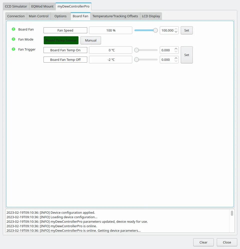This screenshot has width=240, height=249.
Task: Increment Board Fan Temp On spinbox value
Action: (176, 49)
